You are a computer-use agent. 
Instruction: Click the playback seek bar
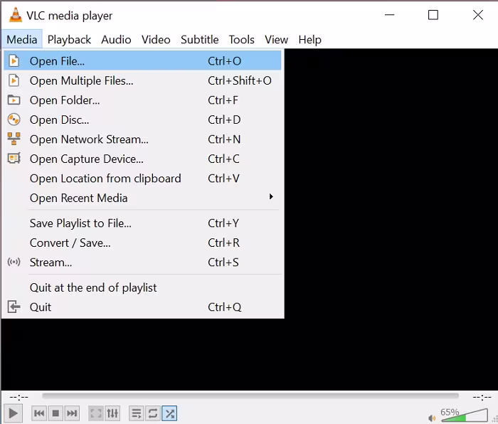[x=250, y=396]
